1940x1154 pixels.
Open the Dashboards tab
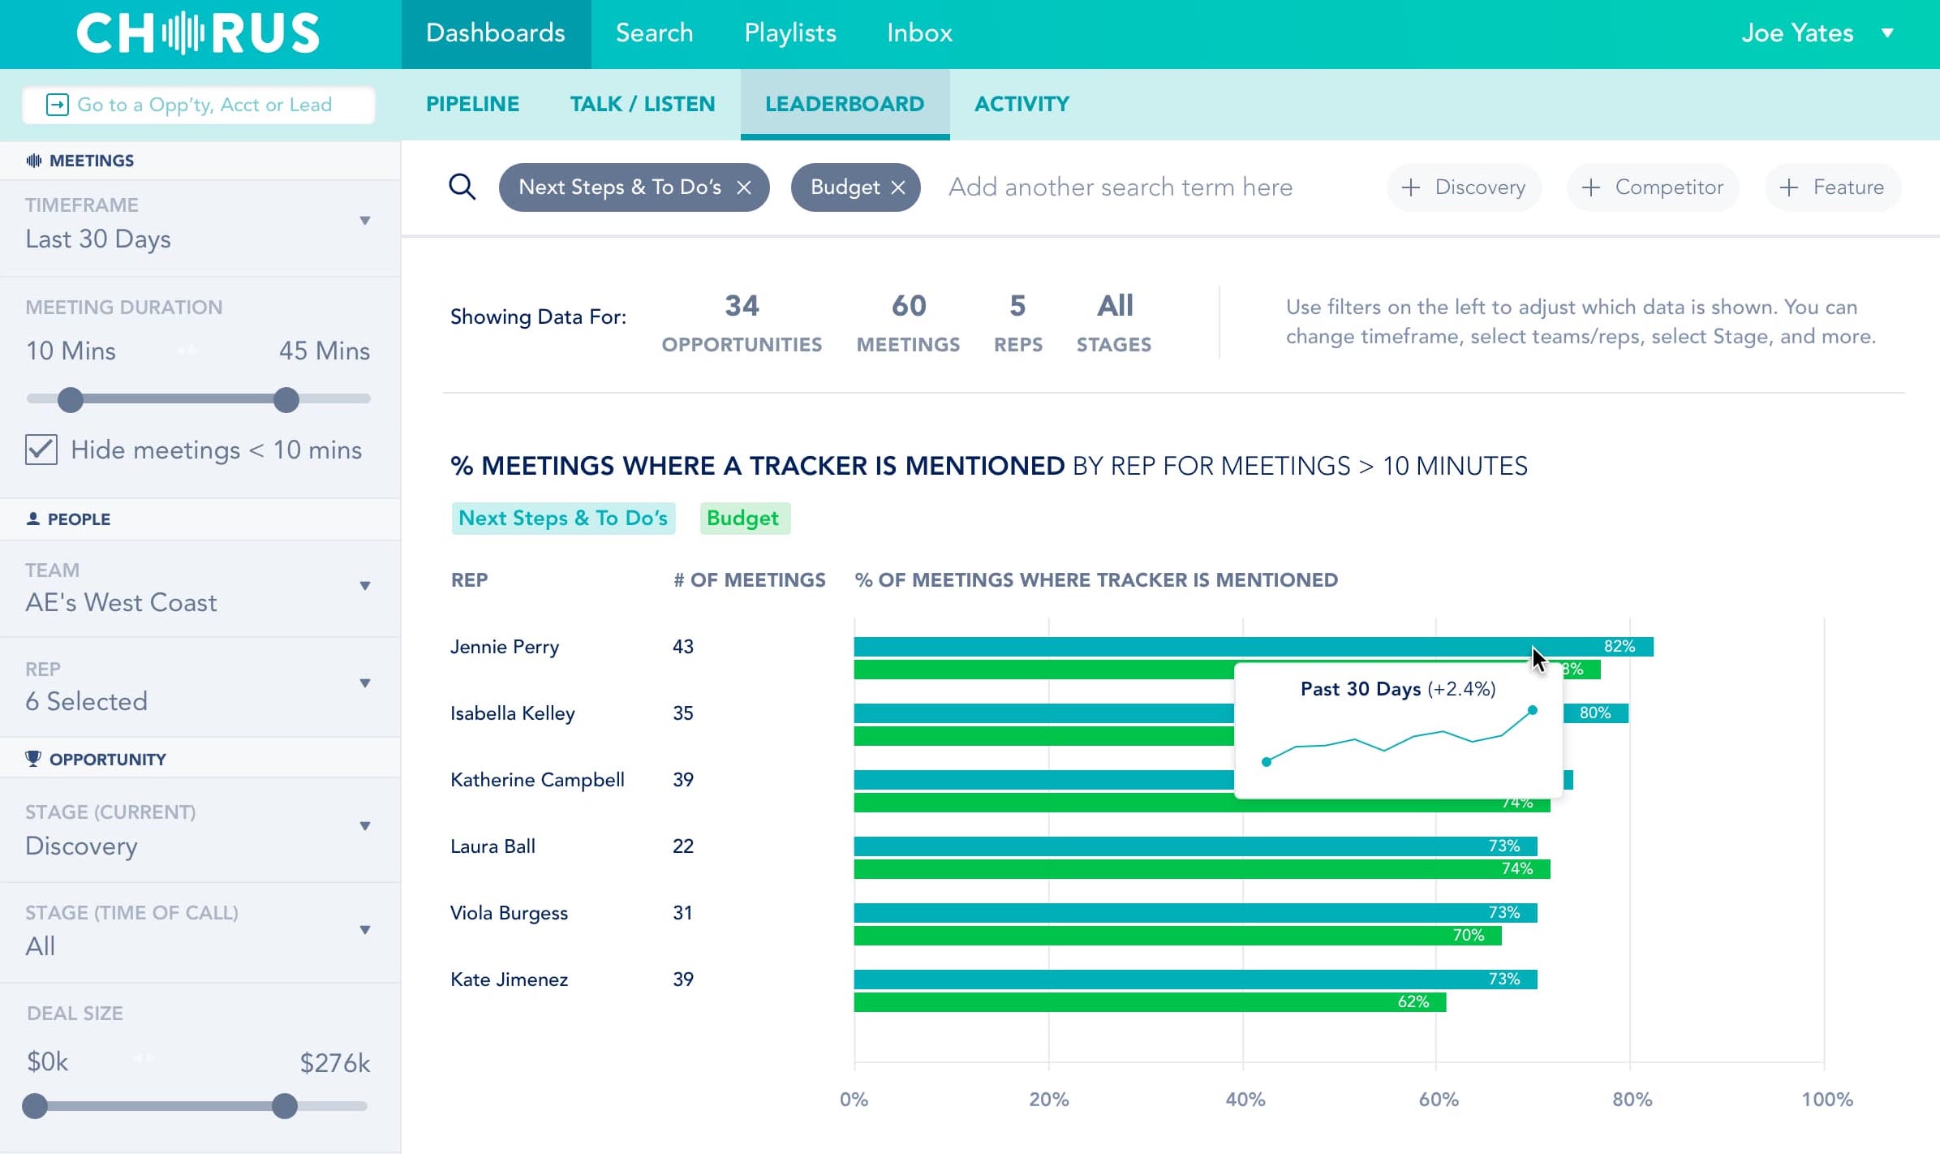tap(496, 33)
